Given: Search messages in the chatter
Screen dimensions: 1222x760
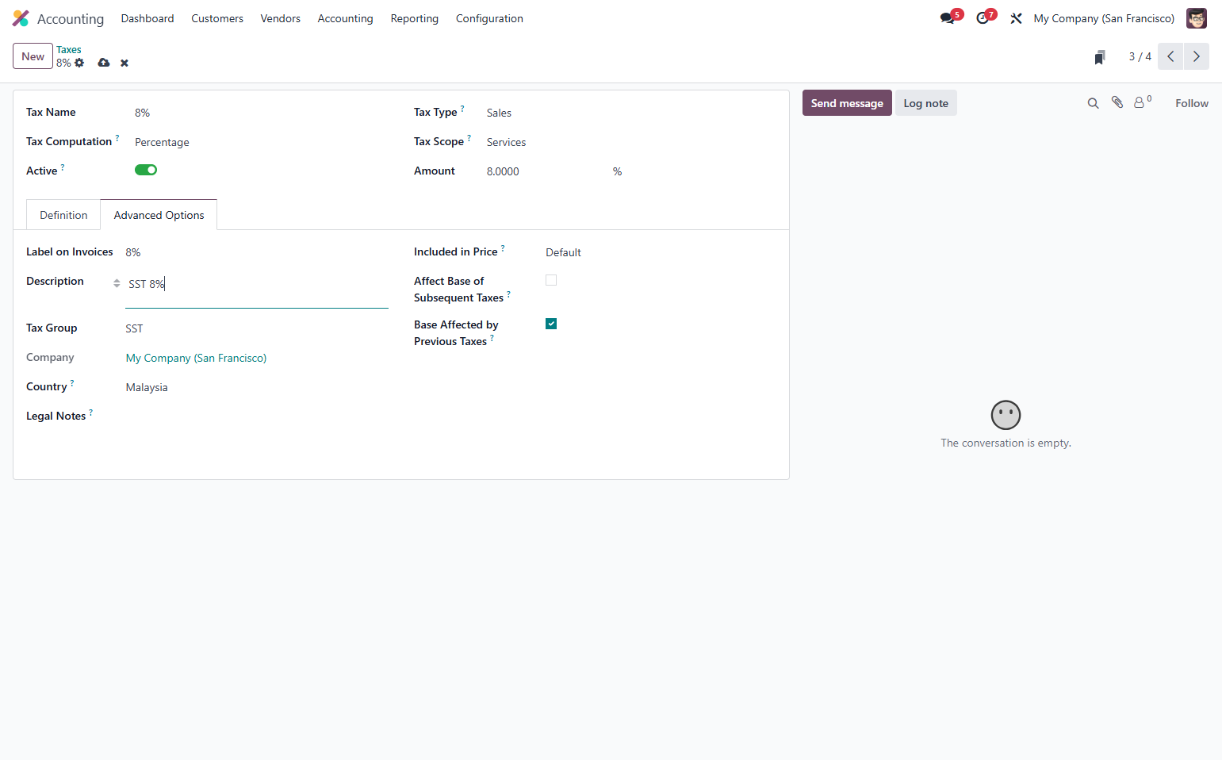Looking at the screenshot, I should (x=1093, y=103).
